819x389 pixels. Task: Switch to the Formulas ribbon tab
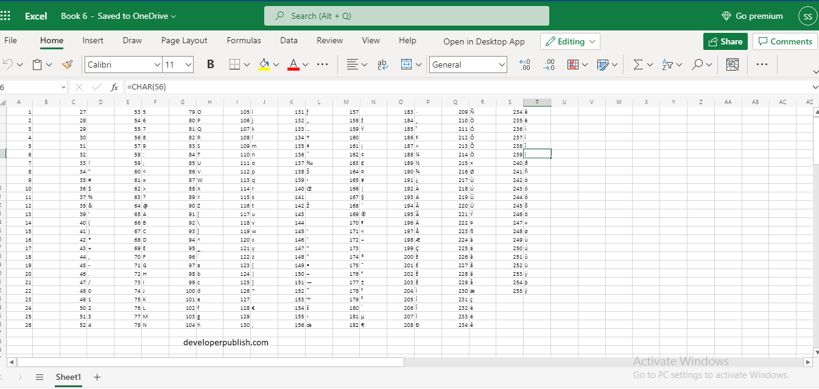(244, 41)
